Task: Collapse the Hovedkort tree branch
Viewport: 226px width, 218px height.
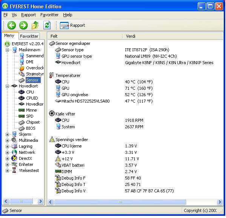Action: pyautogui.click(x=7, y=86)
